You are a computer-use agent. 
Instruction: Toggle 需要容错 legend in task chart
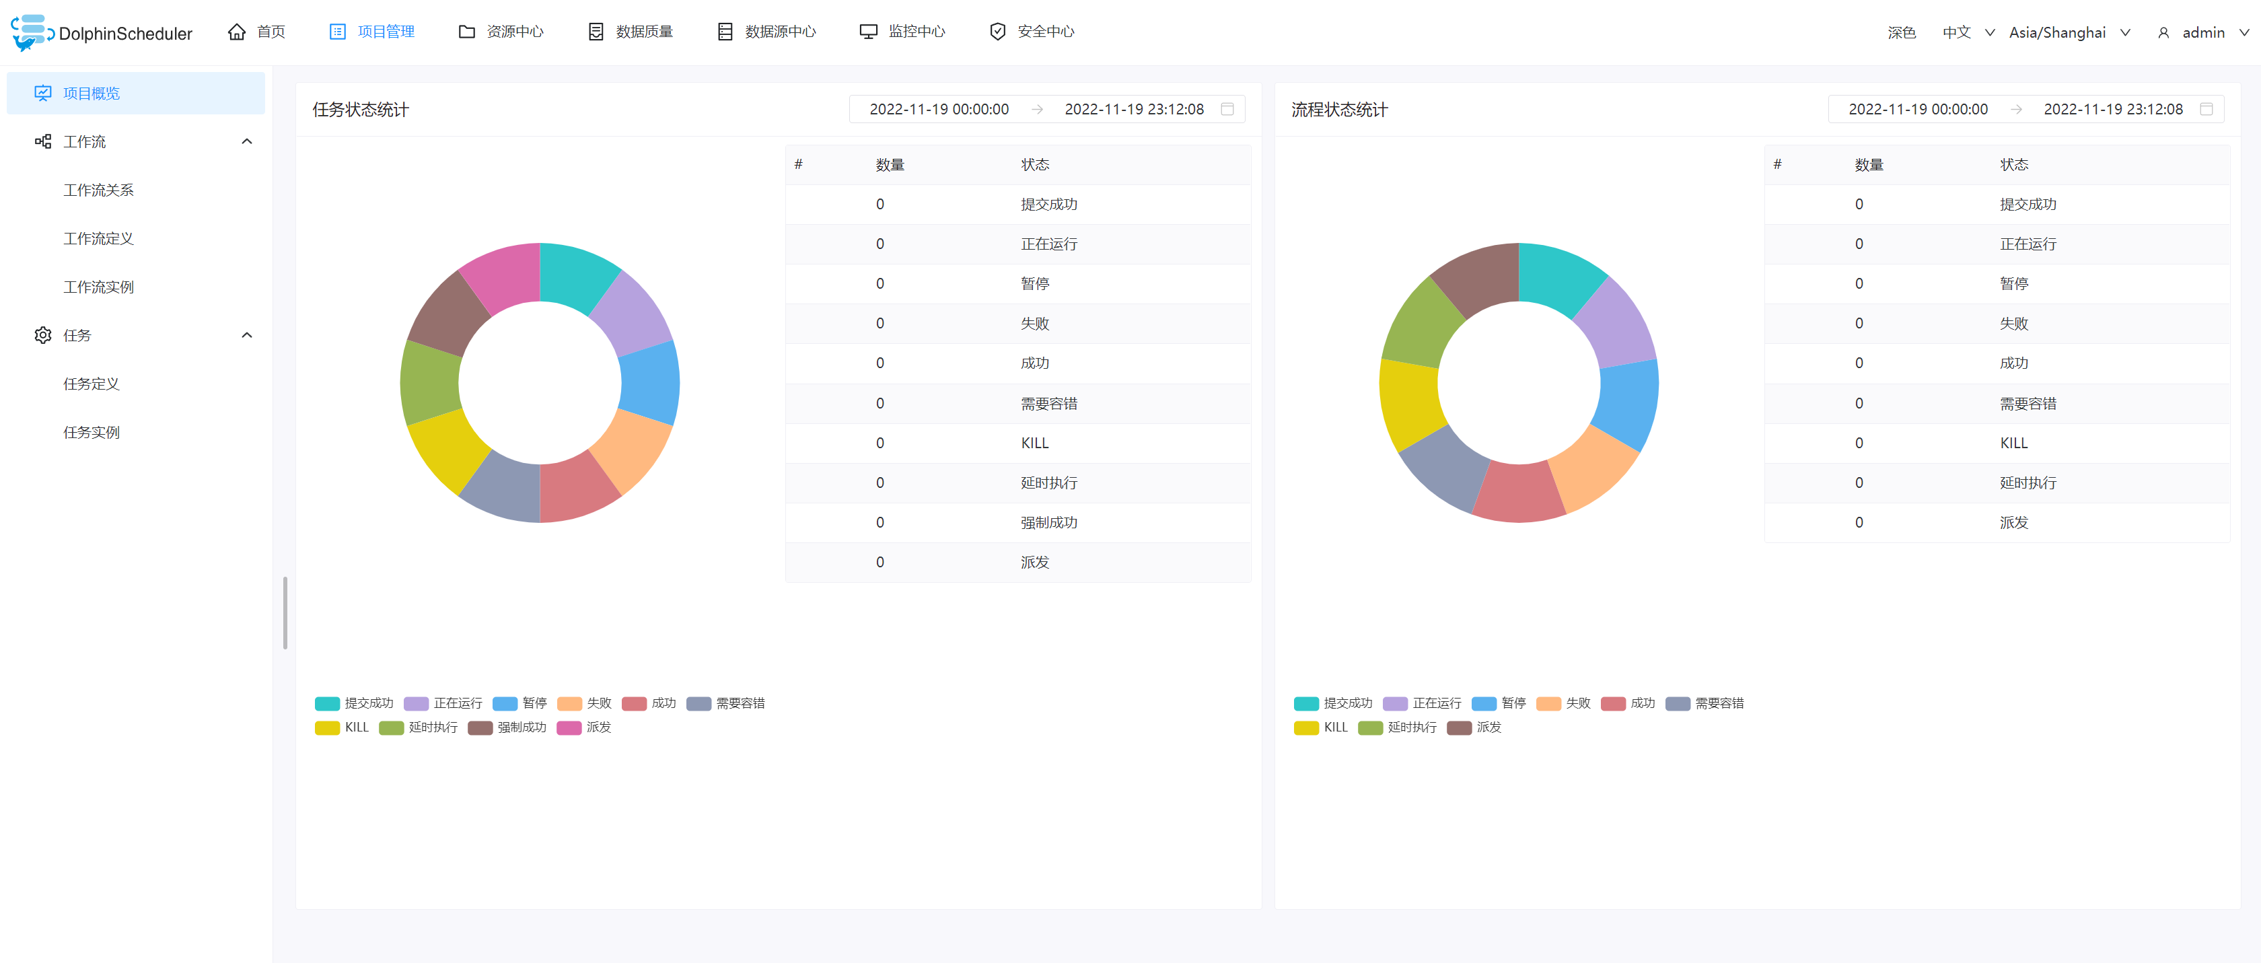pyautogui.click(x=726, y=703)
